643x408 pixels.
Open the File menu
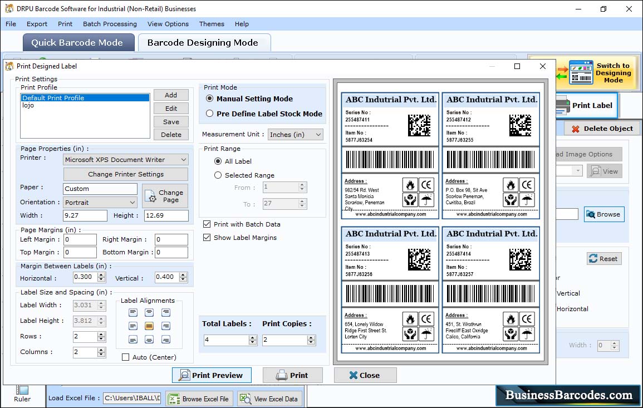[11, 24]
